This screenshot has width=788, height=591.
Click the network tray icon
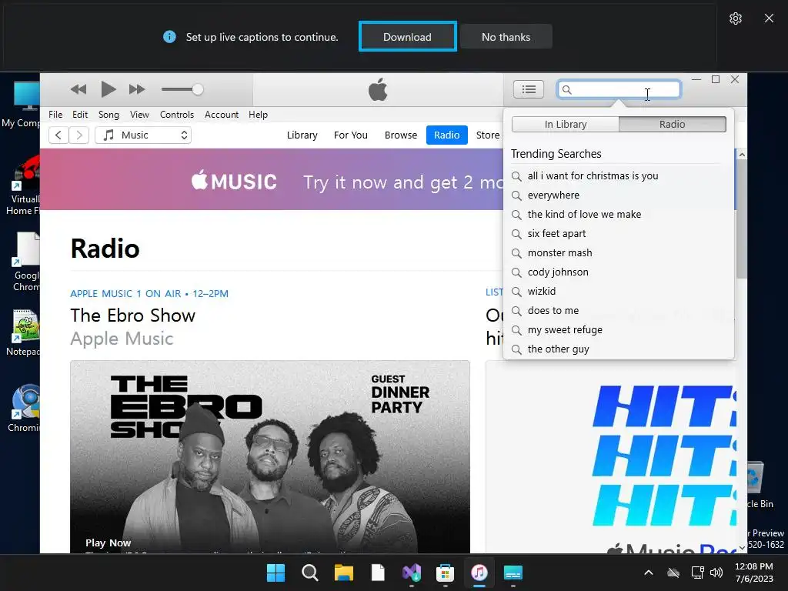[x=697, y=573]
